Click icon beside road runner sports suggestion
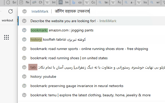Viewport: 165px width, 103px height. pos(24,49)
